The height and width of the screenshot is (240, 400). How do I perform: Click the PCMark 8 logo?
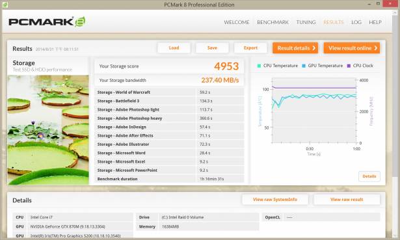pos(47,22)
